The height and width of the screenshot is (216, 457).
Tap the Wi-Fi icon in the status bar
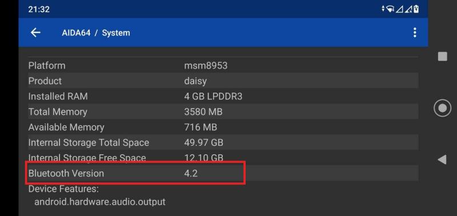coord(390,9)
